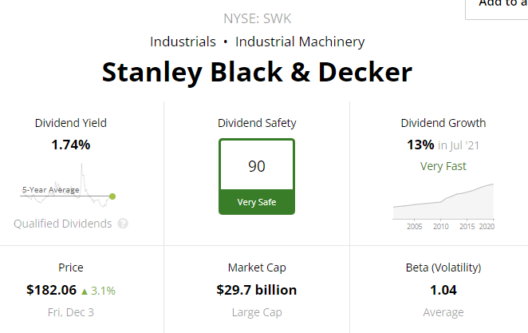Click the green price up arrow
Viewport: 528px width, 333px height.
point(85,291)
